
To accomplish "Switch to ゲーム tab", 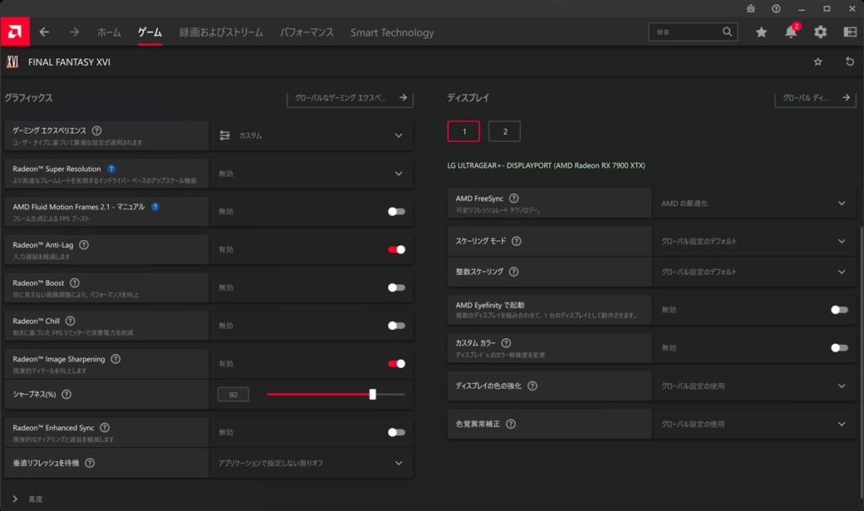I will tap(150, 33).
